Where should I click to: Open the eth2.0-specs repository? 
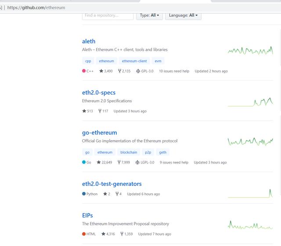(x=99, y=93)
